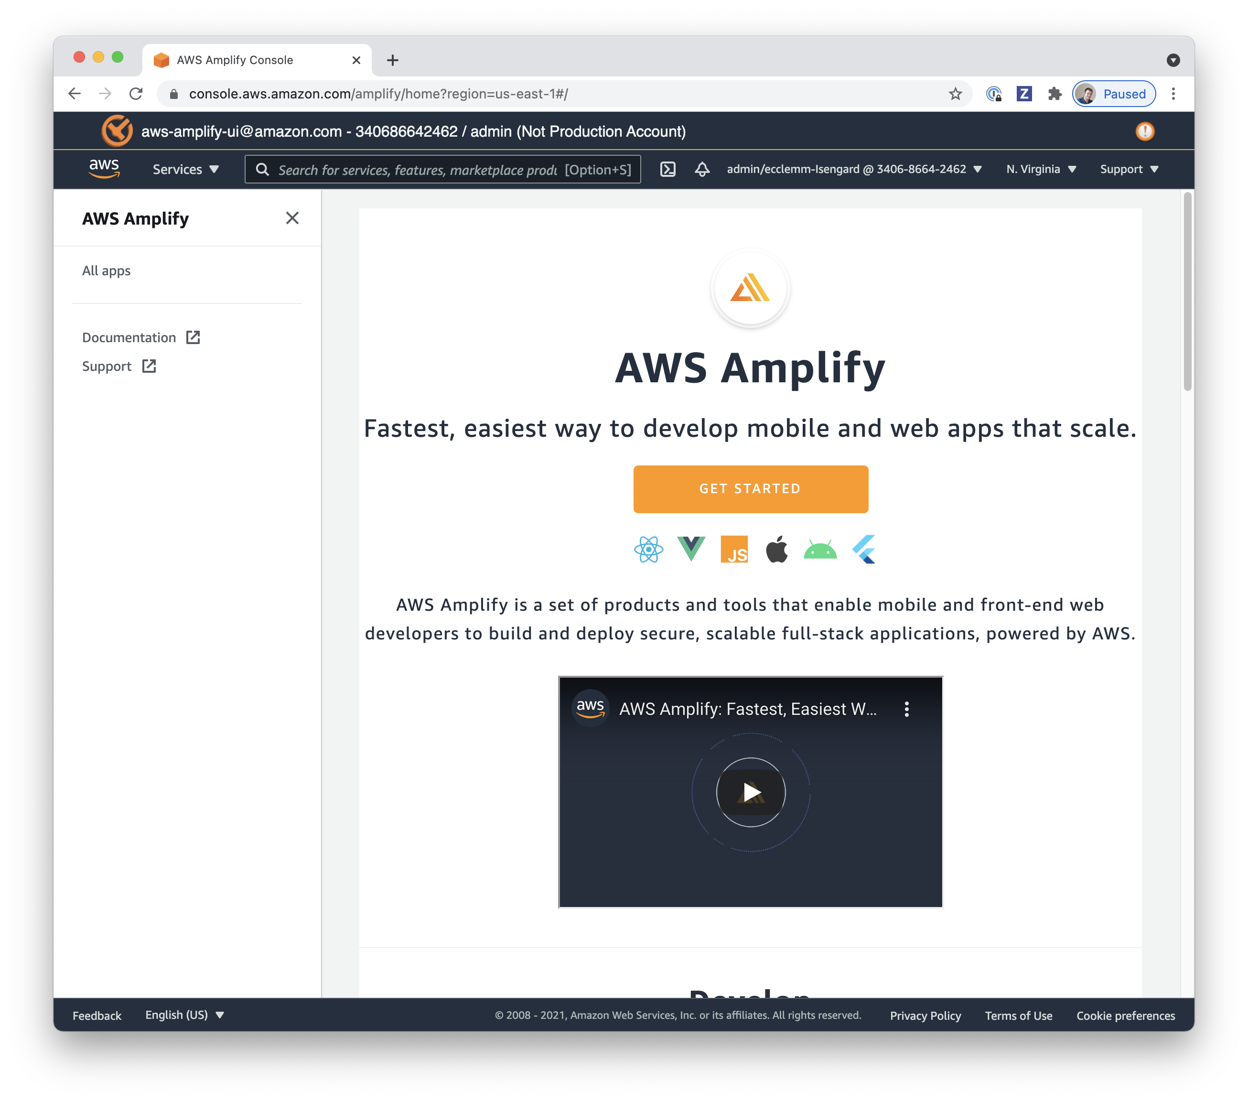Open the N. Virginia region dropdown
The height and width of the screenshot is (1102, 1248).
(x=1041, y=169)
